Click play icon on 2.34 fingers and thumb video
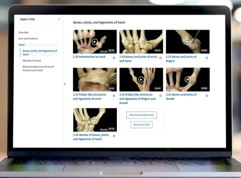Image resolution: width=241 pixels, height=178 pixels. pos(141,80)
